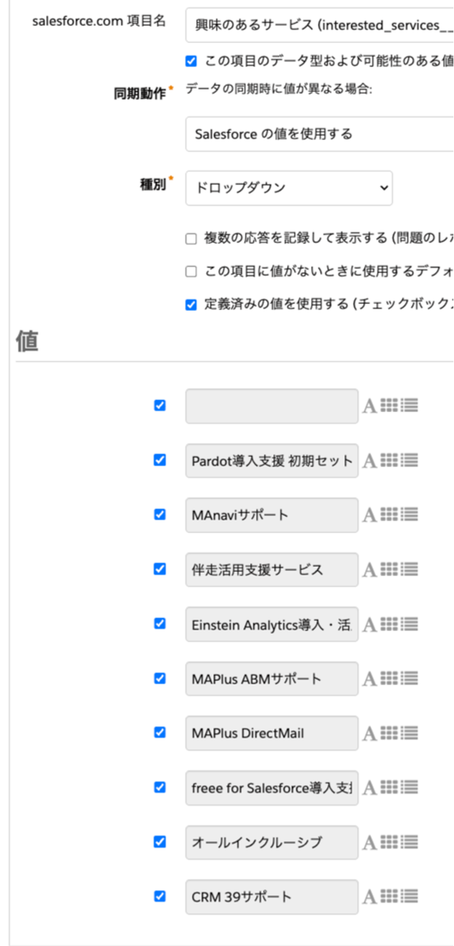The width and height of the screenshot is (454, 946).
Task: Click the list icon beside the empty value field
Action: click(x=409, y=405)
